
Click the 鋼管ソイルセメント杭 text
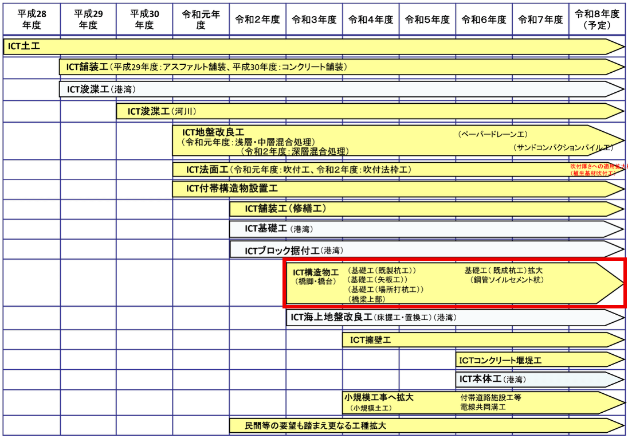point(507,280)
